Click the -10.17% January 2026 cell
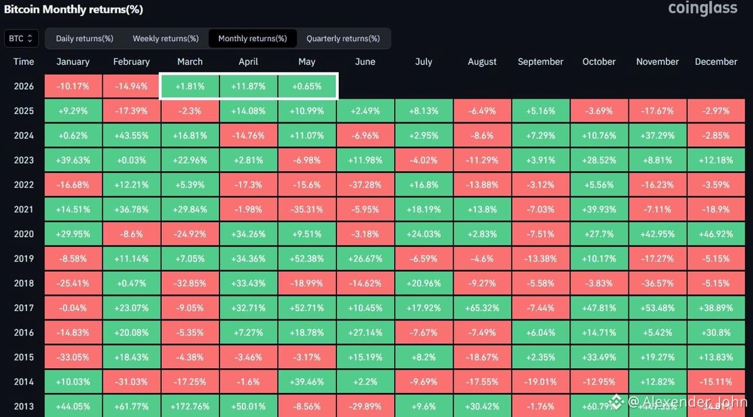 click(73, 86)
